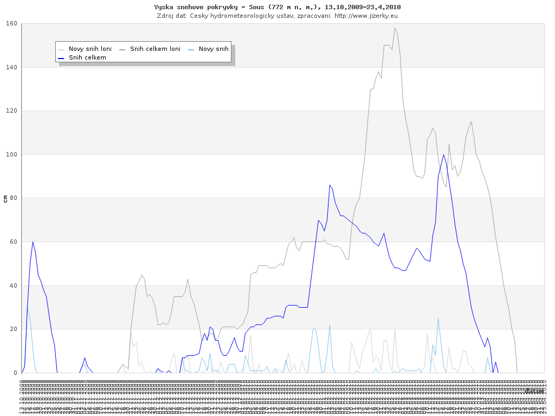
Task: Select the 'Novy snih' legend label
Action: (x=214, y=49)
